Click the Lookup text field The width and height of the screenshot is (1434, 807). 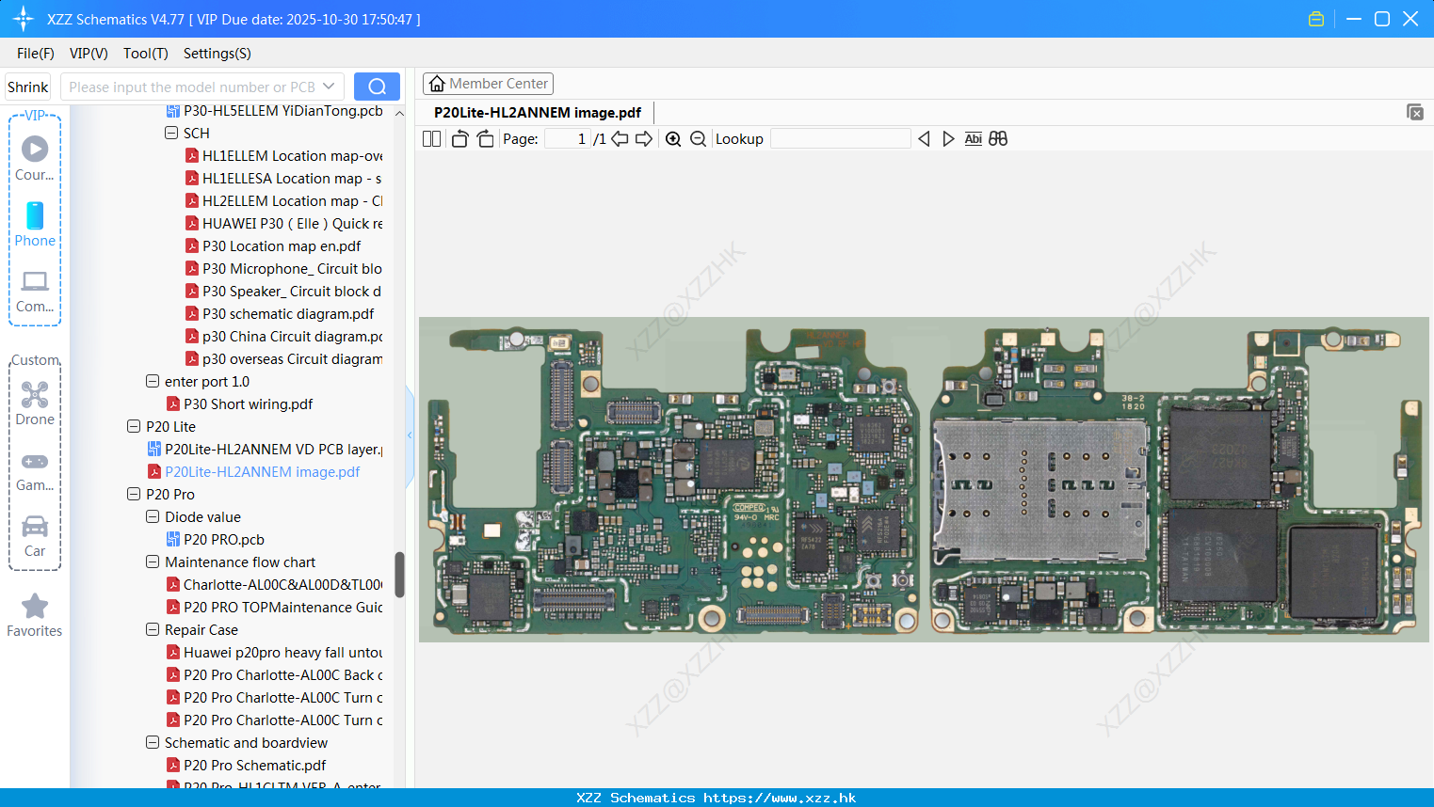click(x=841, y=138)
